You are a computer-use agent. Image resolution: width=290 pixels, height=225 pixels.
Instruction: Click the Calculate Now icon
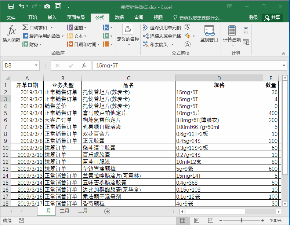[246, 30]
